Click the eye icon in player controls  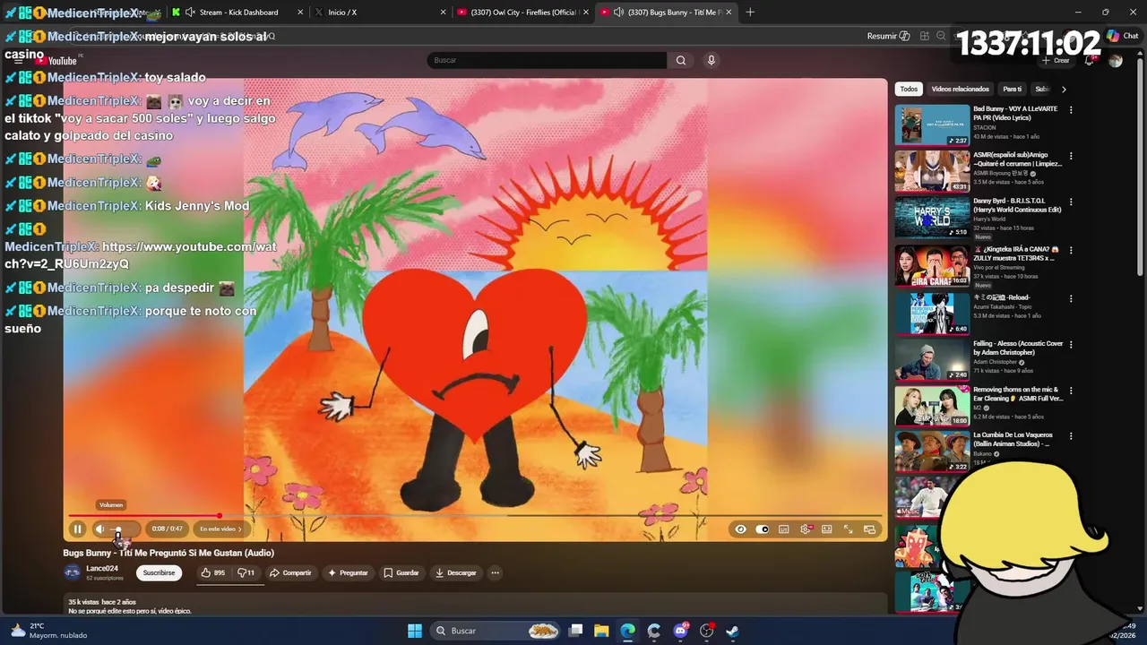(x=740, y=529)
